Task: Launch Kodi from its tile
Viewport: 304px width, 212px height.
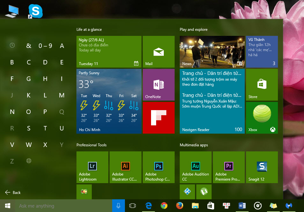Action: click(187, 192)
